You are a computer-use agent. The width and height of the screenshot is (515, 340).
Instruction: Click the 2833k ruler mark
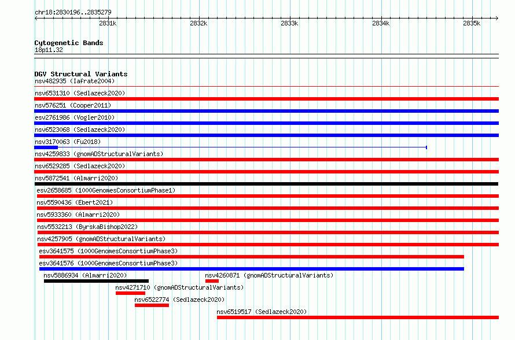click(x=290, y=23)
